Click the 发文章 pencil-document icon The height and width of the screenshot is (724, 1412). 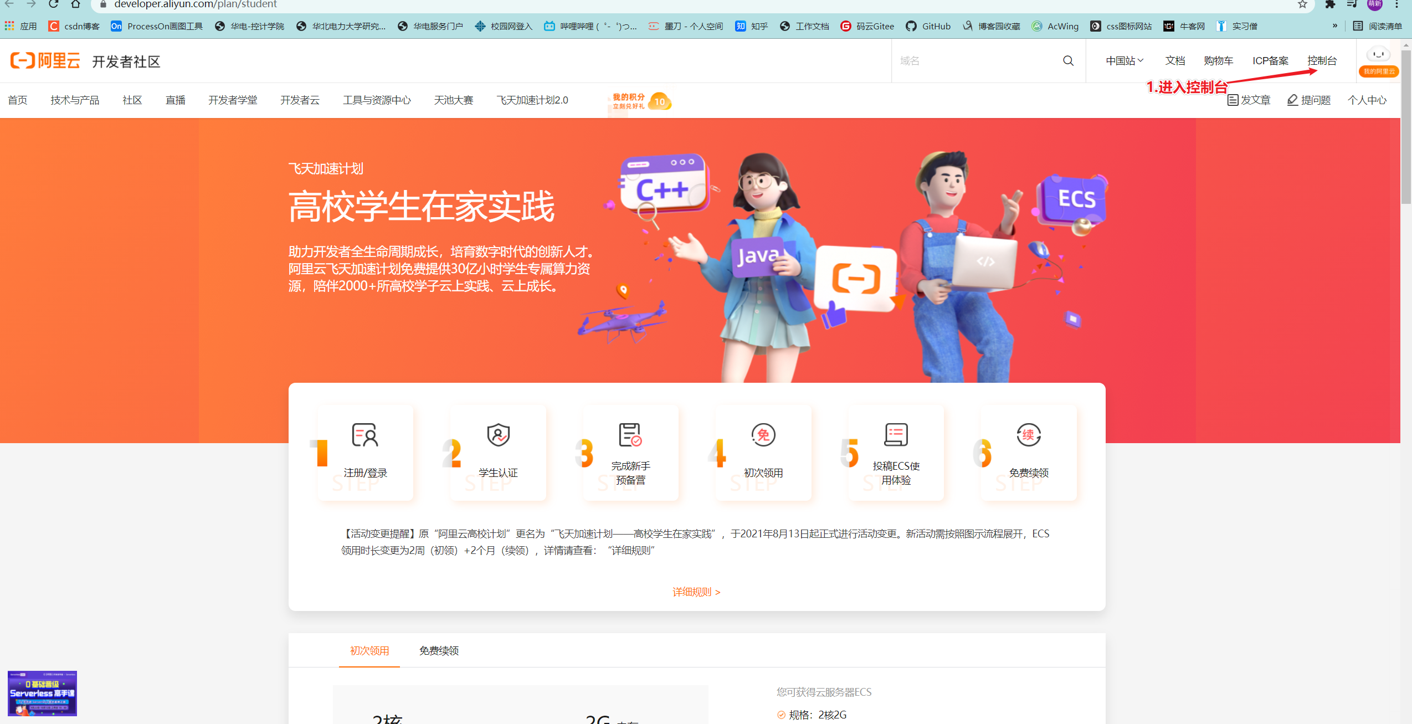[1233, 100]
